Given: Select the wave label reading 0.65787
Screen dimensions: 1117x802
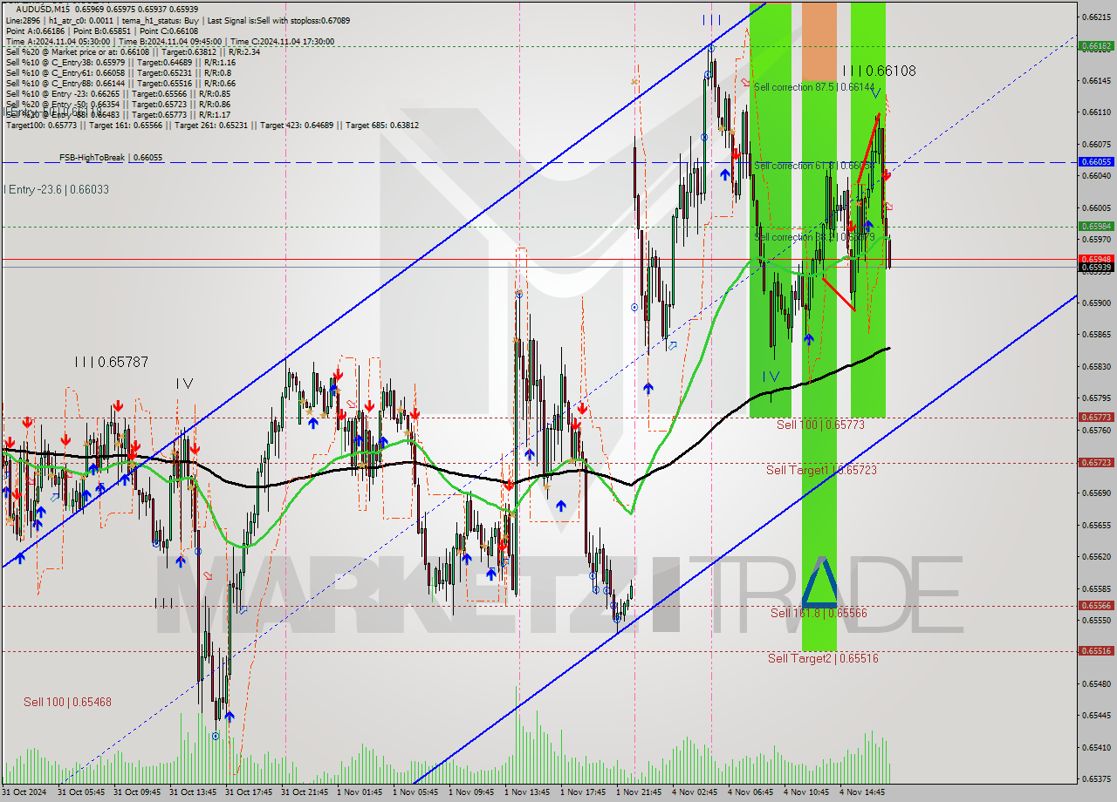Looking at the screenshot, I should click(112, 361).
